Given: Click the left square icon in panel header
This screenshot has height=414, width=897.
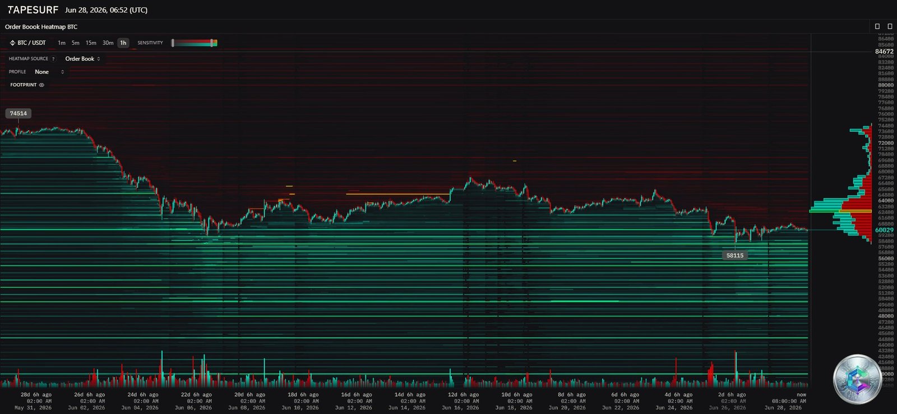Looking at the screenshot, I should point(877,26).
